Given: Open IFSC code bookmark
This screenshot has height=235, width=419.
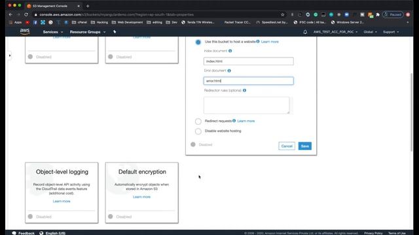Looking at the screenshot, I should (310, 22).
